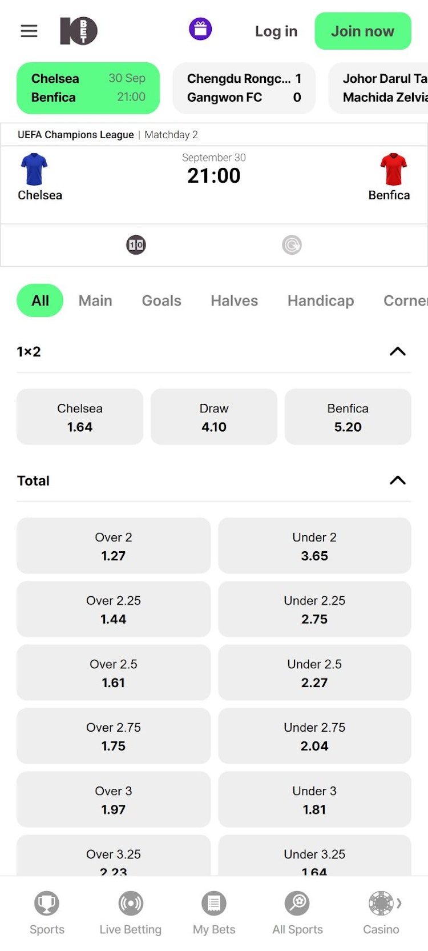Switch to the Halves tab
This screenshot has width=428, height=951.
pos(234,300)
